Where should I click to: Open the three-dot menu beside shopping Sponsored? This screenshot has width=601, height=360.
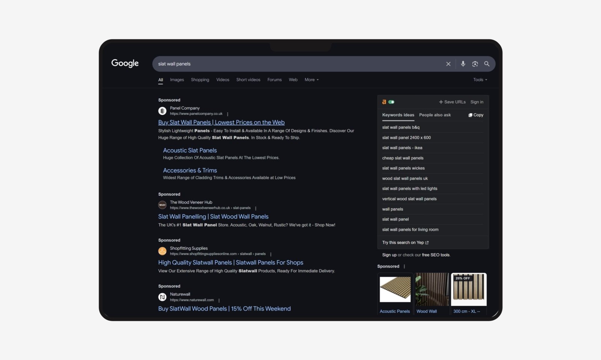pyautogui.click(x=405, y=267)
